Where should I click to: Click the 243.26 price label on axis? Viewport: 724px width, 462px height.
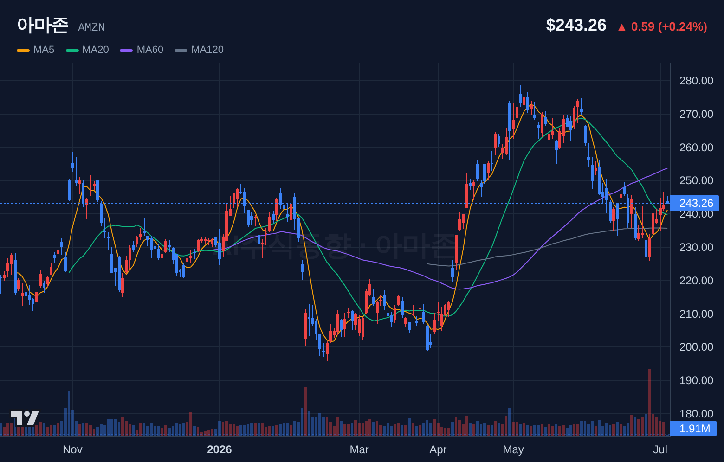695,203
